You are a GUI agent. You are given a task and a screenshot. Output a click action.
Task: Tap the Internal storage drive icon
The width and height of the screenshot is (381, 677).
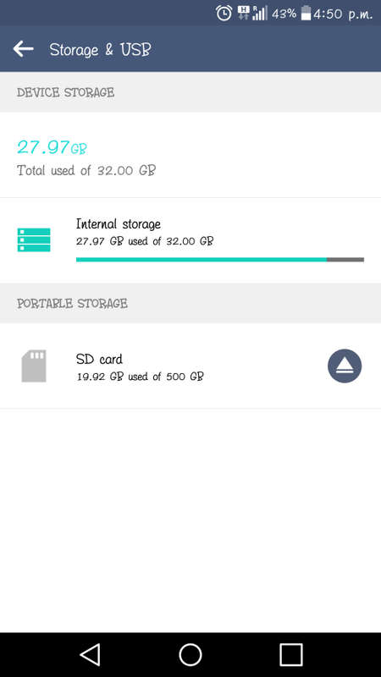(x=34, y=239)
